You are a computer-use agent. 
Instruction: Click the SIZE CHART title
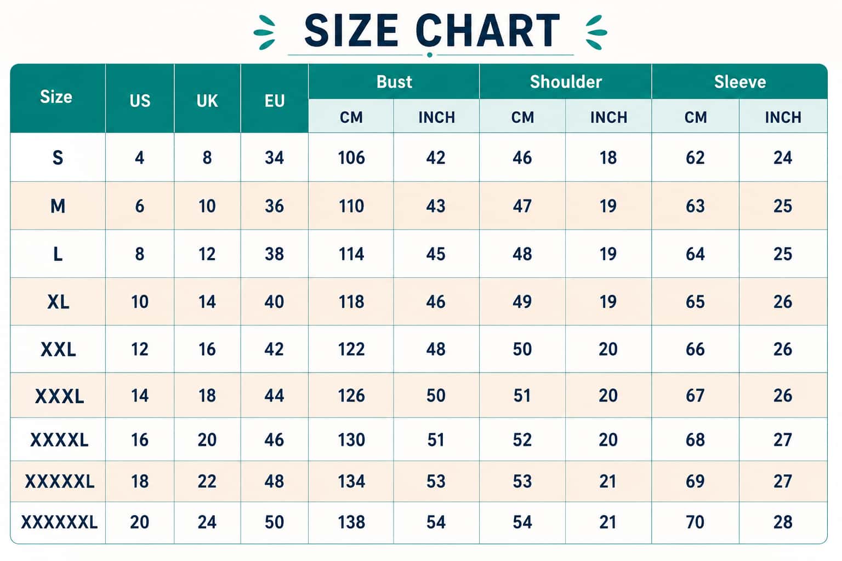(x=432, y=31)
